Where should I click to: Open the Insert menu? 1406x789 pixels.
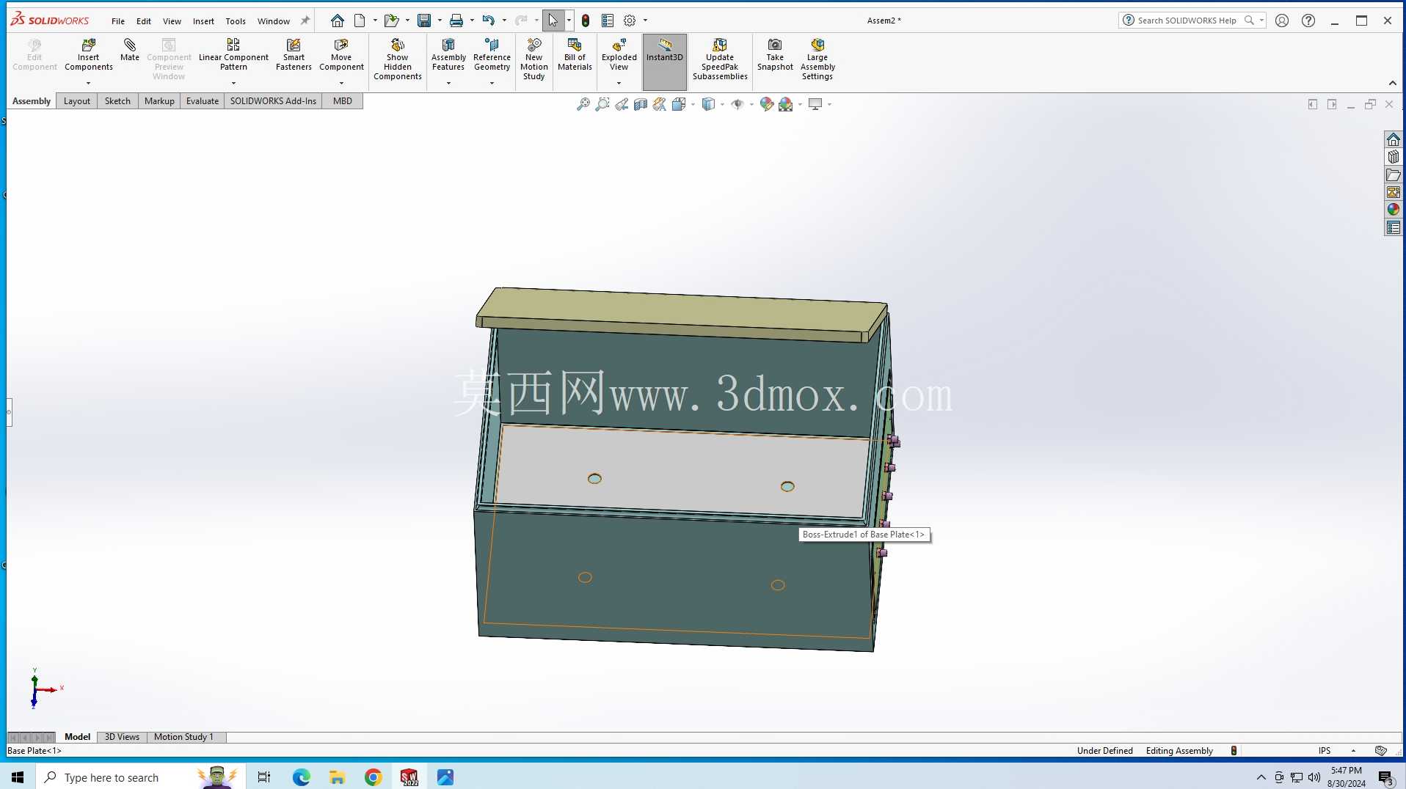tap(203, 21)
